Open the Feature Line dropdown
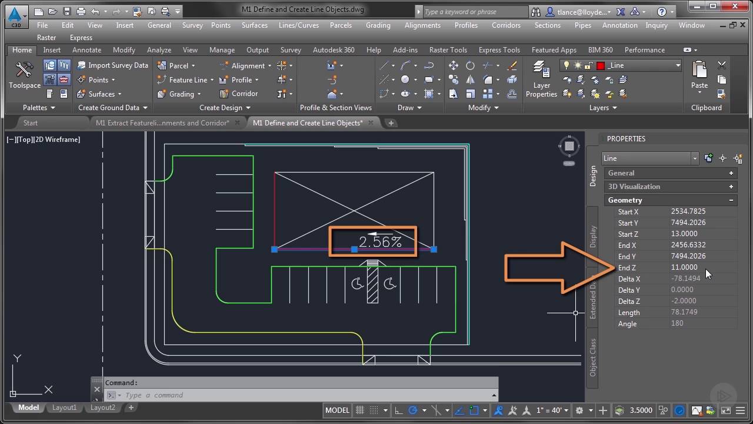 tap(185, 79)
